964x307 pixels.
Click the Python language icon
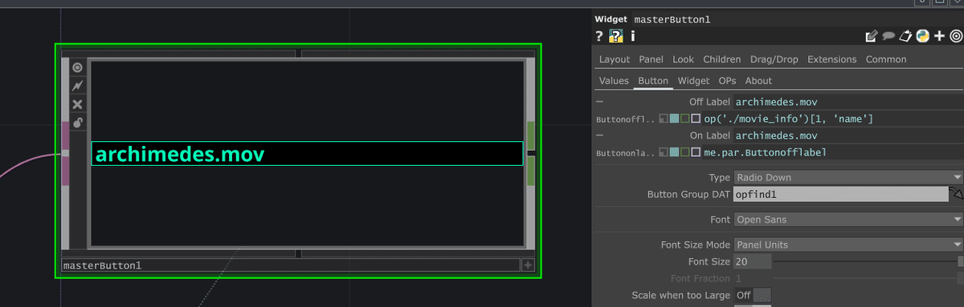pos(922,36)
